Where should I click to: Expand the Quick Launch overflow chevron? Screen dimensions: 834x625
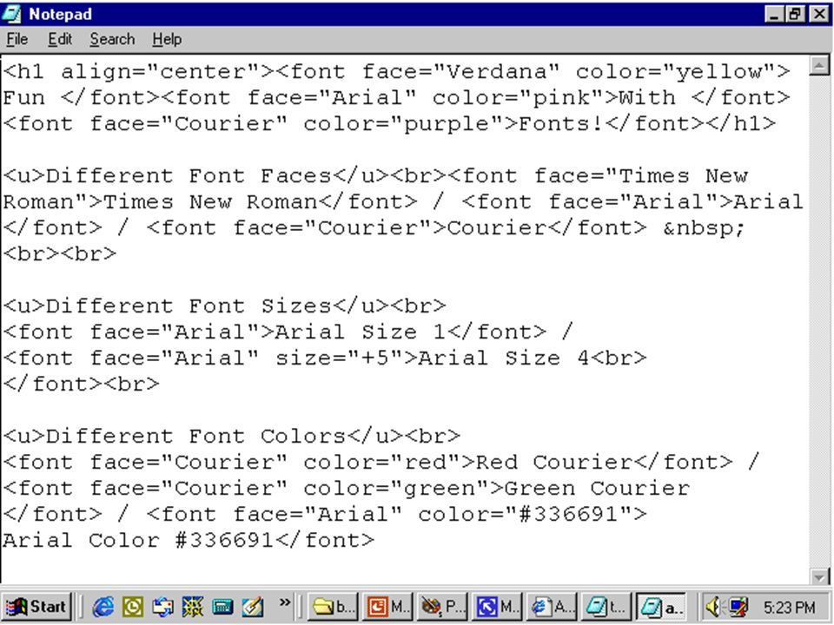coord(285,602)
